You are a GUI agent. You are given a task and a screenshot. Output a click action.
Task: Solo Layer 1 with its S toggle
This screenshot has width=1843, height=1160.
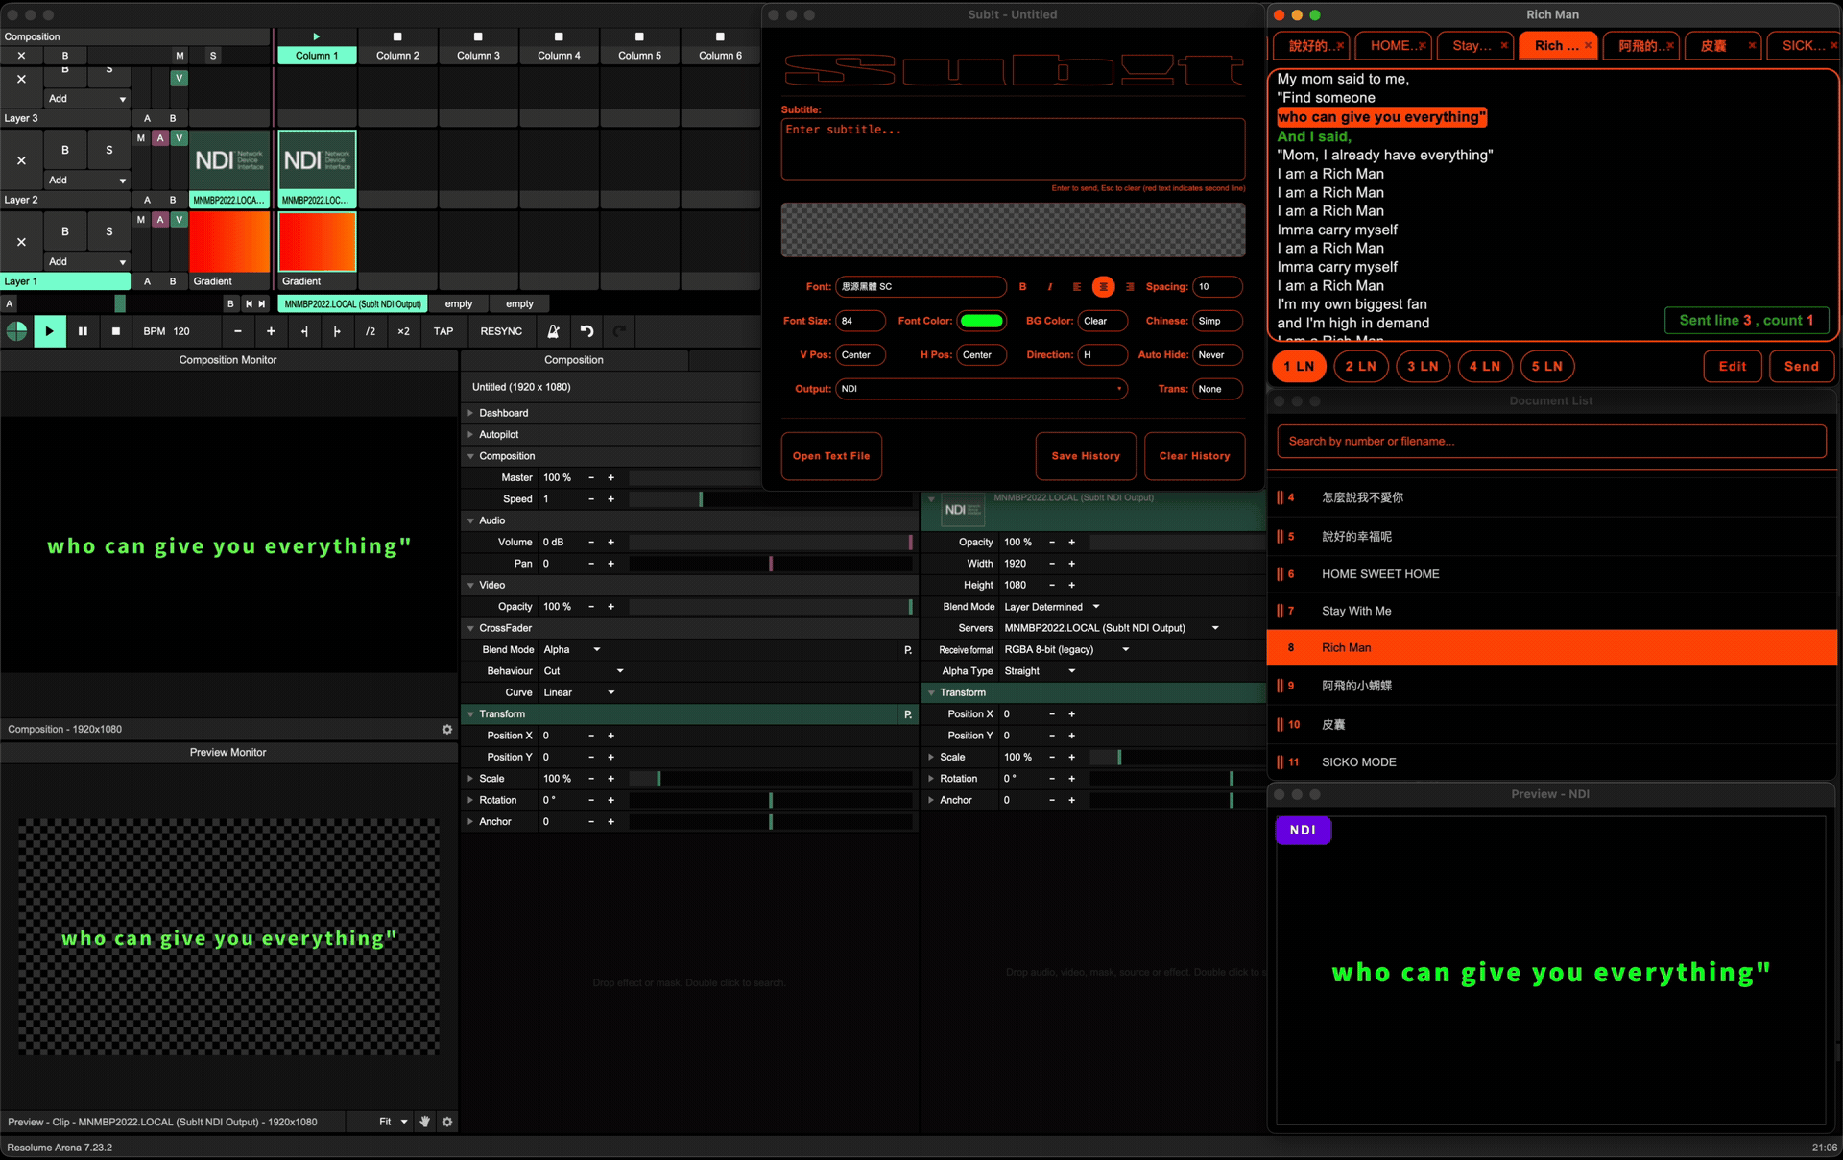110,231
